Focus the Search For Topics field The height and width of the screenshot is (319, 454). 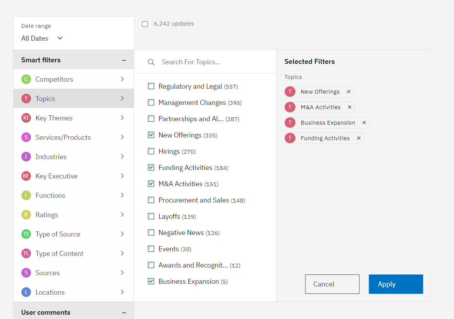(x=205, y=62)
